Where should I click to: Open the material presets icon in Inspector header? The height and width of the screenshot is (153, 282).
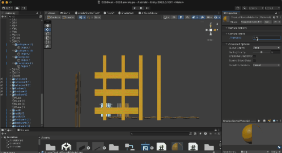[277, 17]
